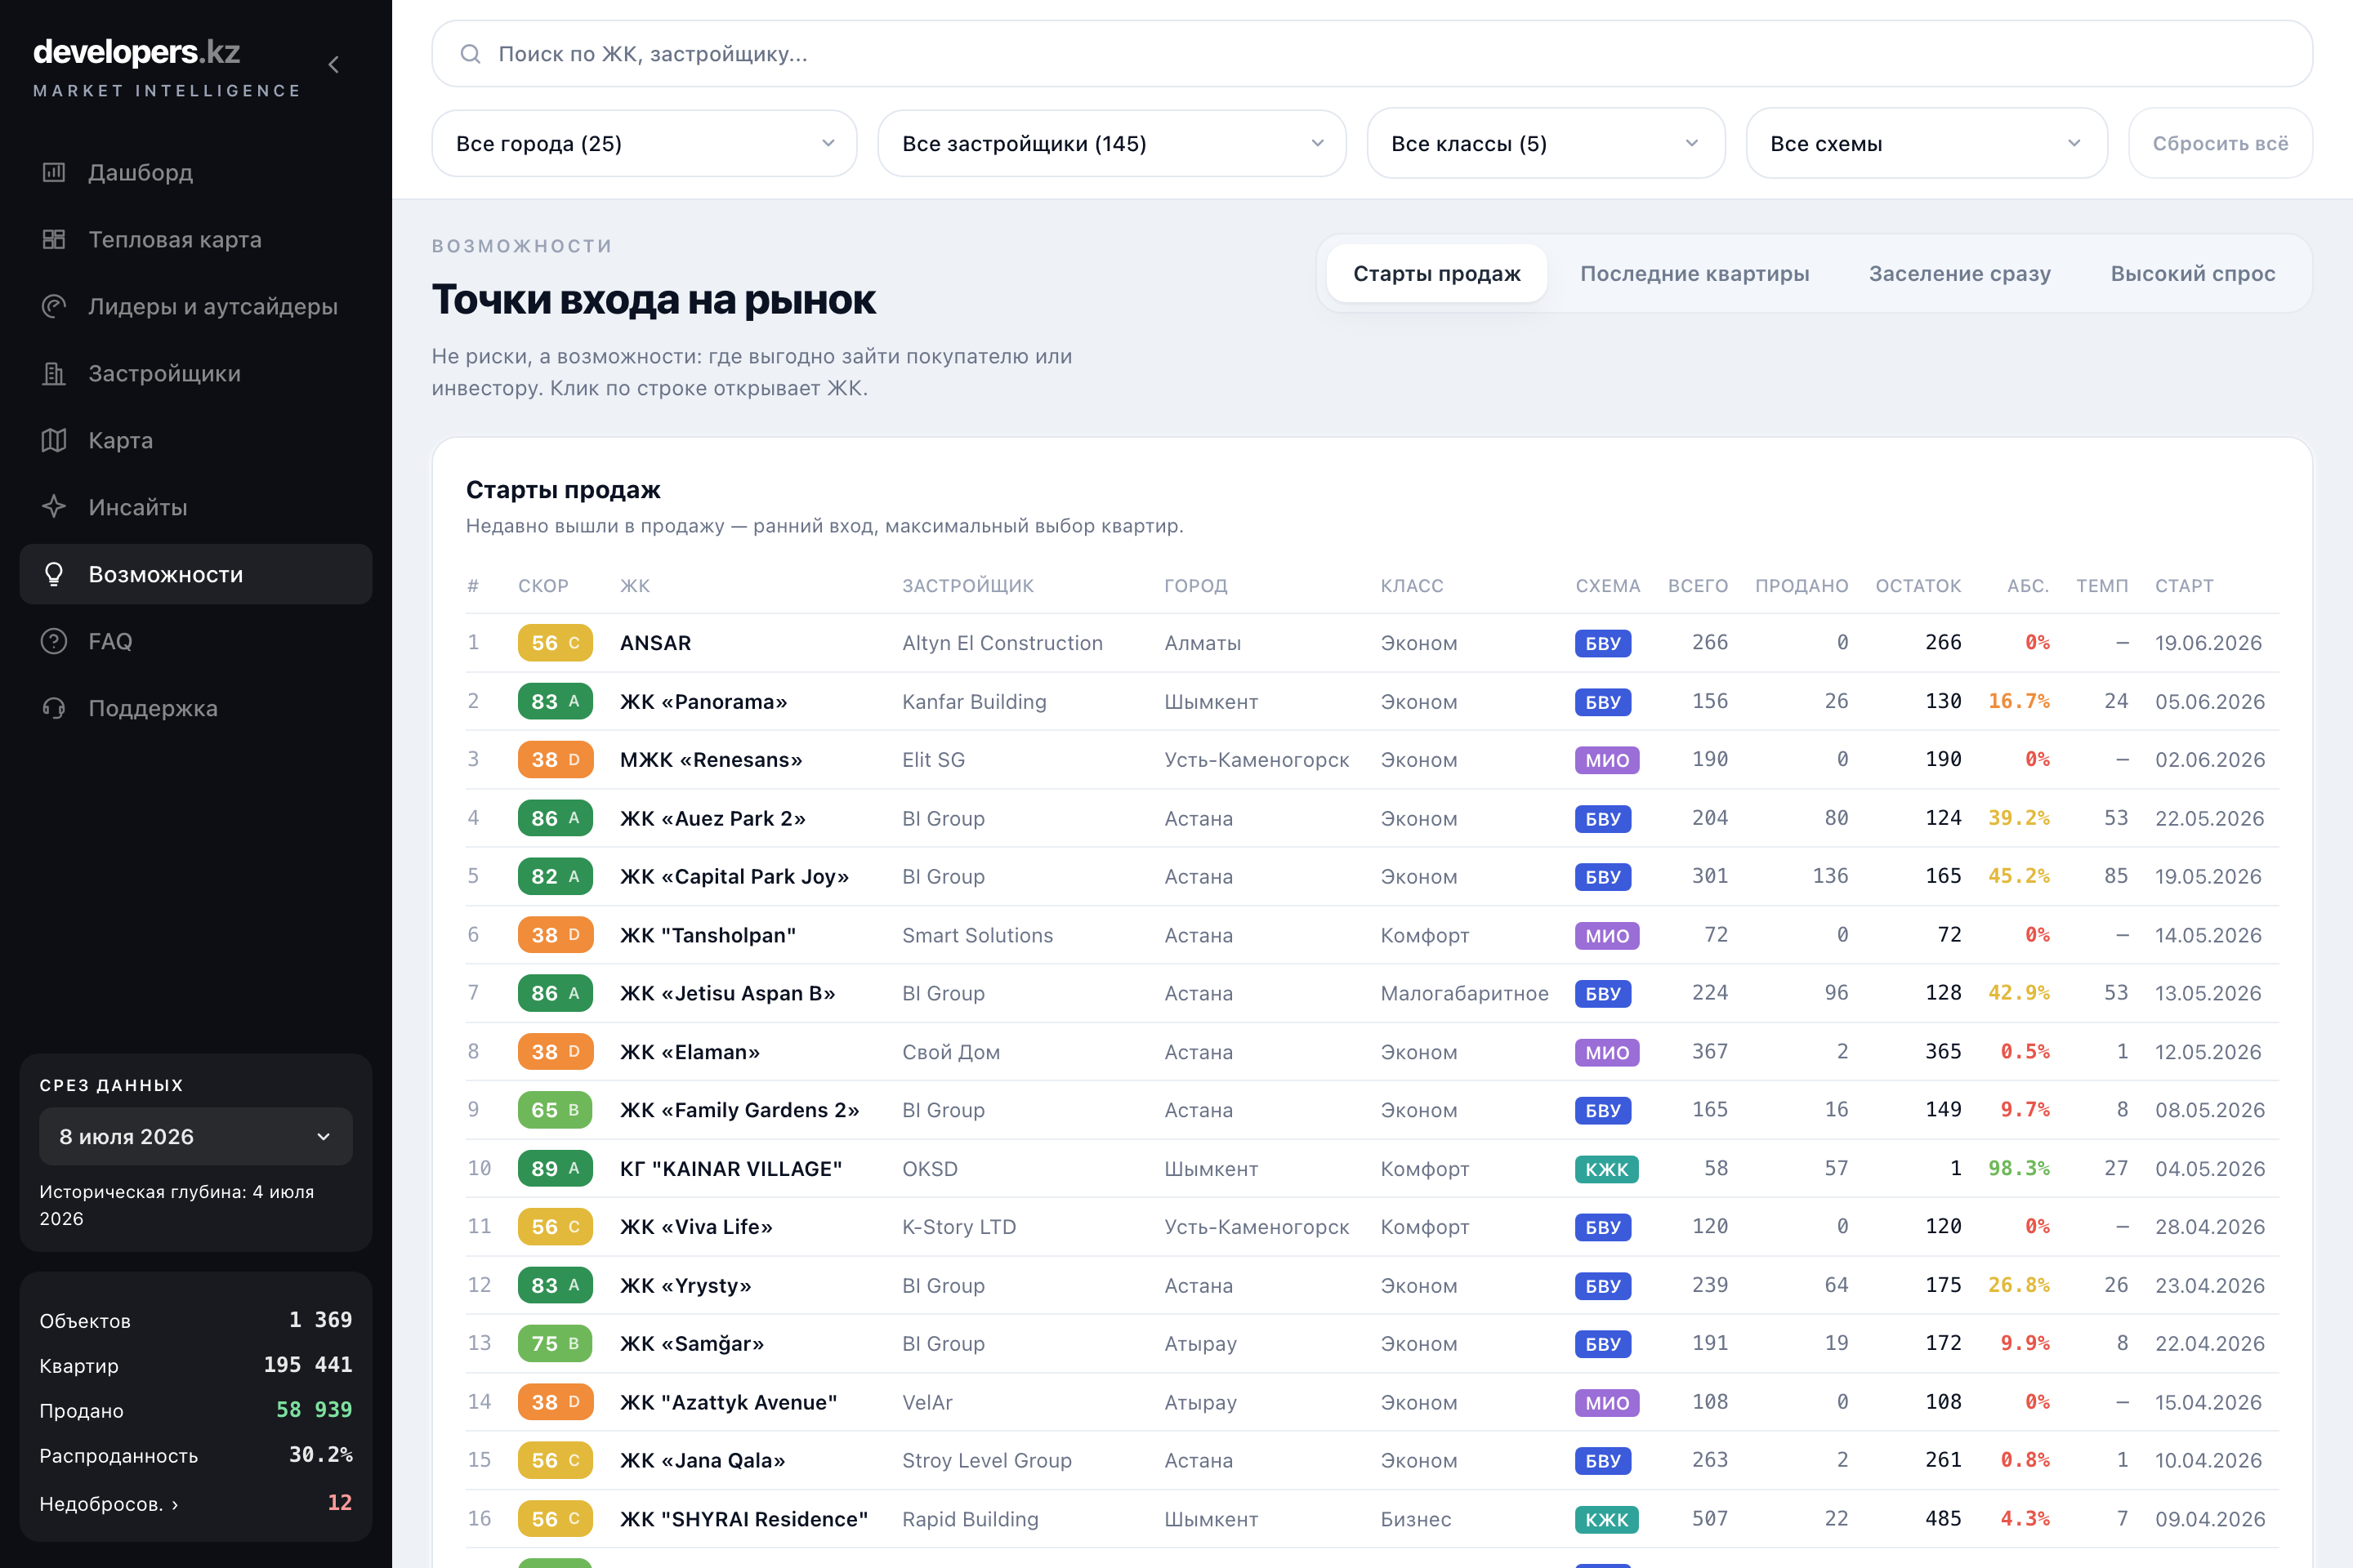Screen dimensions: 2353x1568
Task: Click the search magnifier icon
Action: pyautogui.click(x=471, y=54)
